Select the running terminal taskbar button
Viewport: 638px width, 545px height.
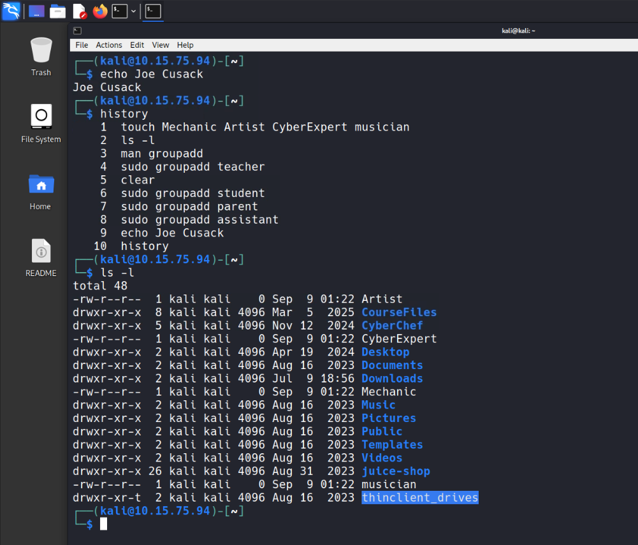(153, 11)
